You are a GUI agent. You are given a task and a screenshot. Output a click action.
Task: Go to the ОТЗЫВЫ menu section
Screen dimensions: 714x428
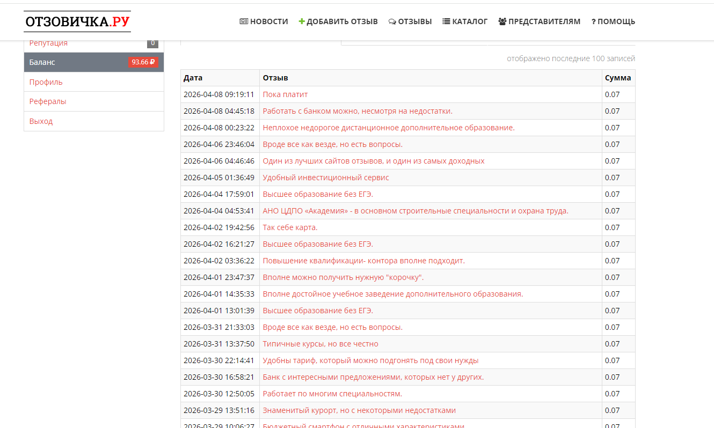click(x=410, y=21)
